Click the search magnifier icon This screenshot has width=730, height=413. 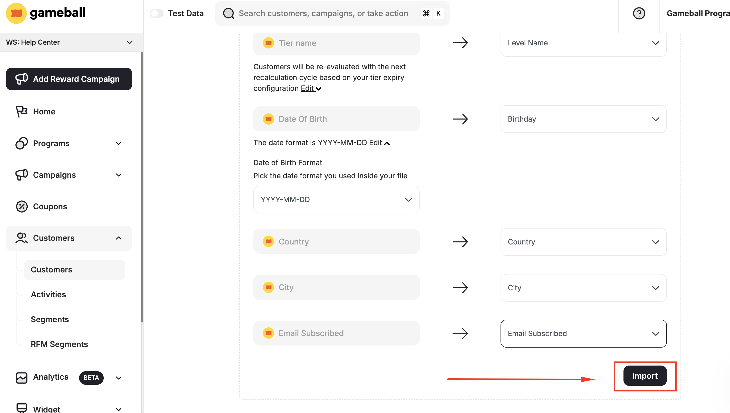228,13
